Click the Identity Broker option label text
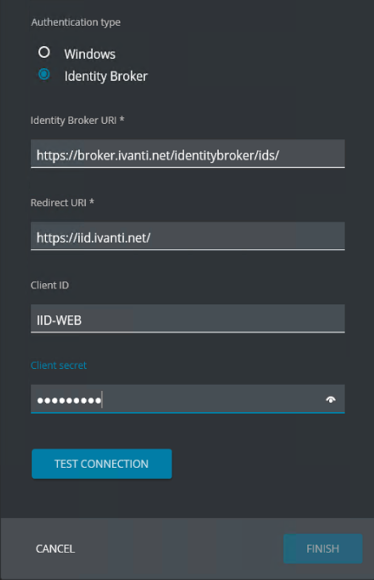Screen dimensions: 374x580 [x=106, y=76]
